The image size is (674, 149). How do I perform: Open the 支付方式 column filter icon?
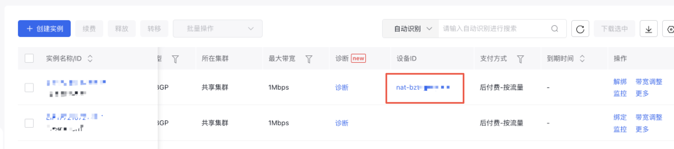[520, 59]
